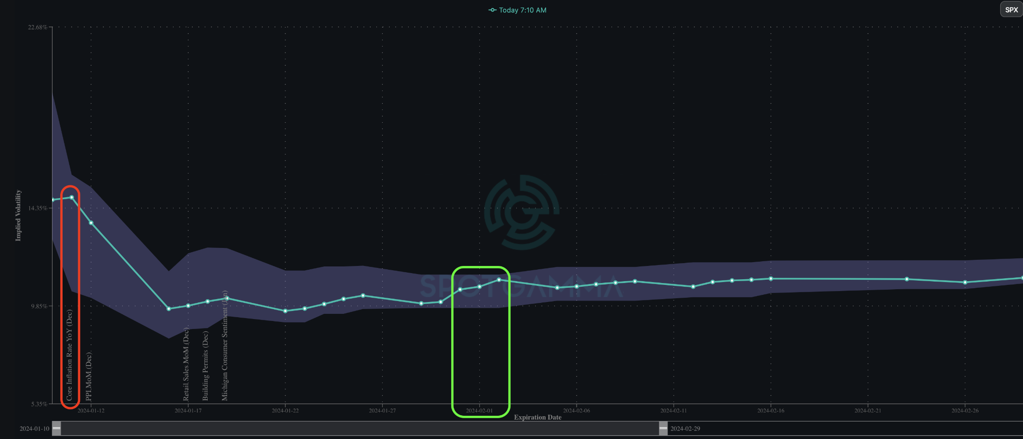
Task: Click the '2024-01-27' x-axis date label
Action: point(383,411)
